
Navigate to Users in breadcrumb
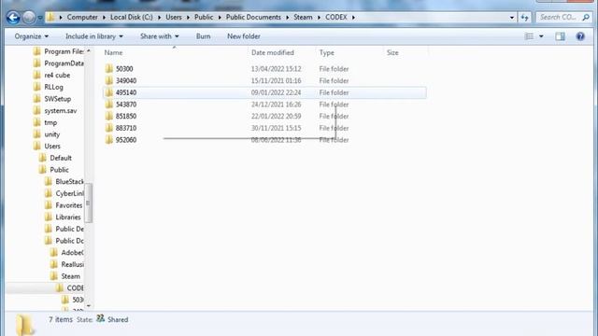pyautogui.click(x=174, y=17)
